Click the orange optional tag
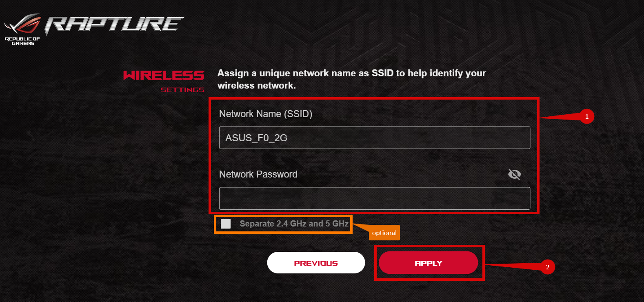The width and height of the screenshot is (644, 302). [384, 233]
